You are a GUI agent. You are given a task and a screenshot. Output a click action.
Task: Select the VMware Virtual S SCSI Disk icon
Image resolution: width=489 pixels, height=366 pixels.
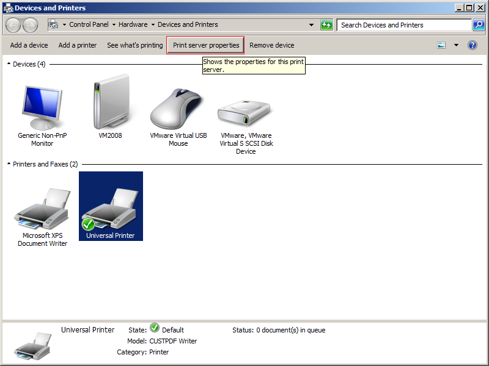(x=246, y=111)
